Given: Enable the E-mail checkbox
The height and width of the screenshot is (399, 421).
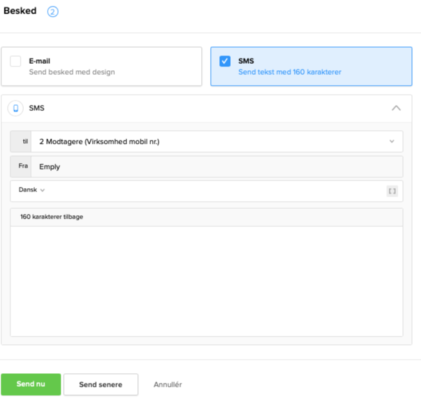Looking at the screenshot, I should (x=15, y=62).
